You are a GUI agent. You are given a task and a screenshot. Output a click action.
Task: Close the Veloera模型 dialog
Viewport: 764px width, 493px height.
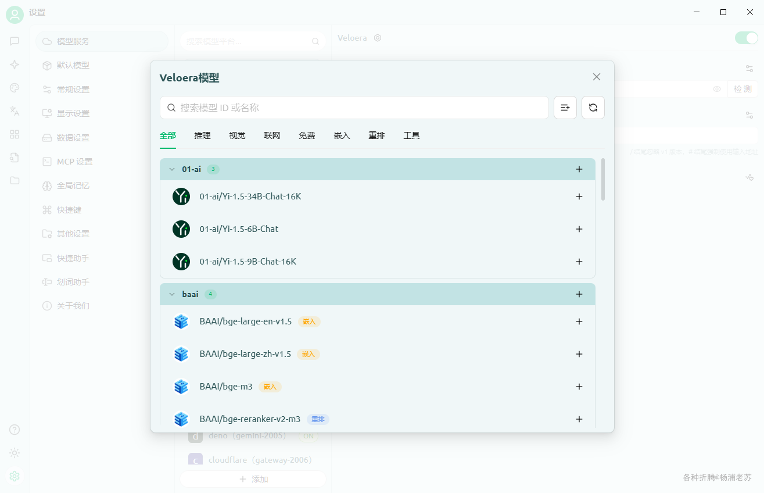(597, 77)
